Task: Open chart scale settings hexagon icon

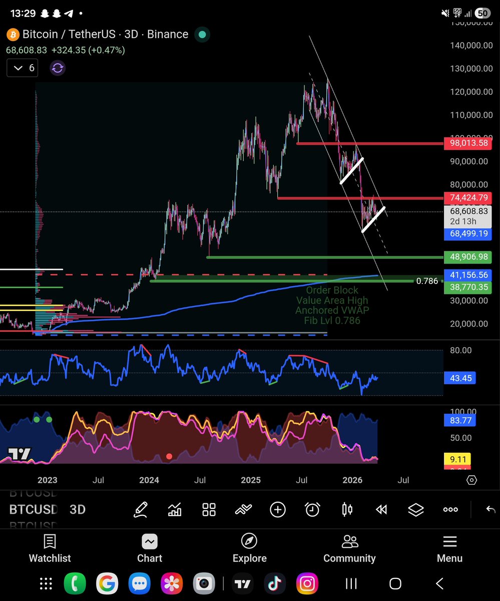Action: (471, 480)
